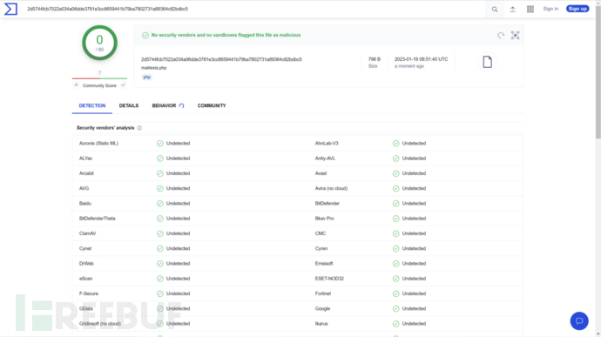
Task: Switch to the DETECTION tab
Action: point(92,106)
